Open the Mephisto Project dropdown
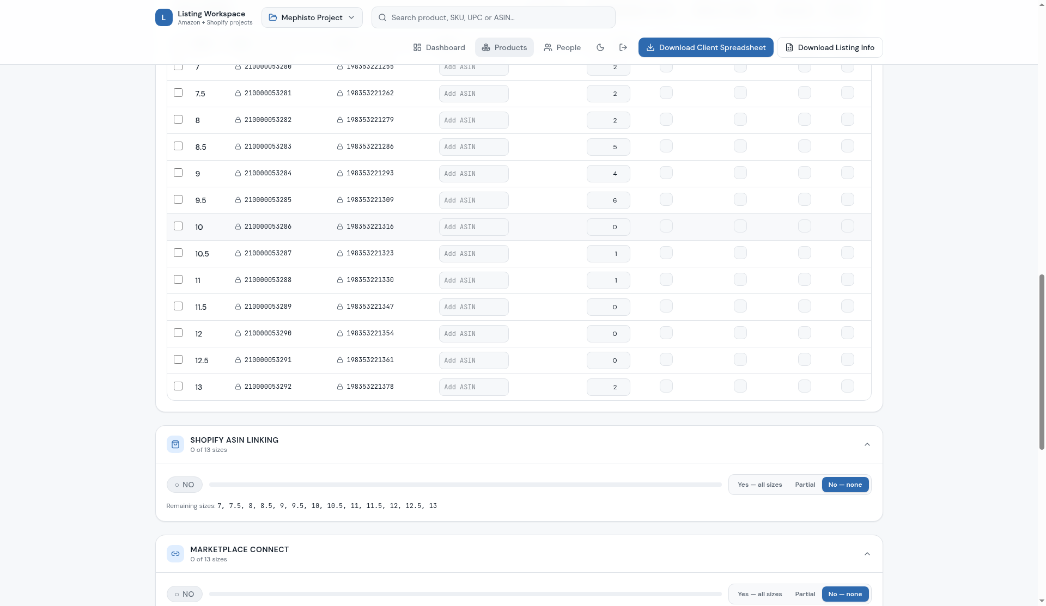Image resolution: width=1046 pixels, height=606 pixels. (312, 17)
